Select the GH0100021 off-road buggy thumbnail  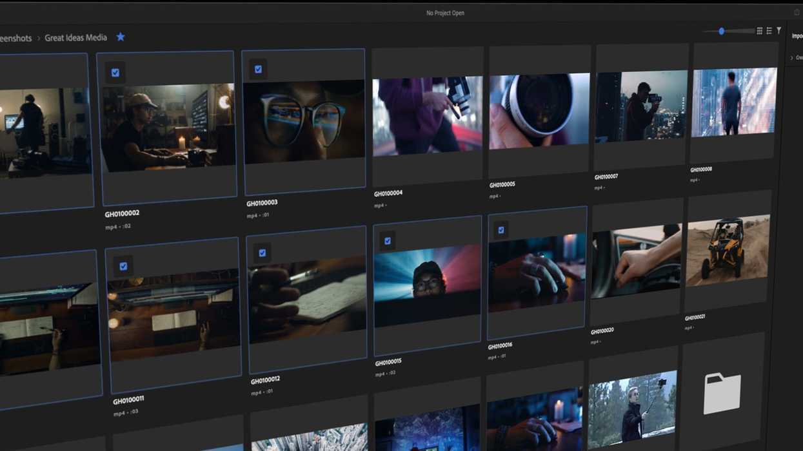coord(728,250)
